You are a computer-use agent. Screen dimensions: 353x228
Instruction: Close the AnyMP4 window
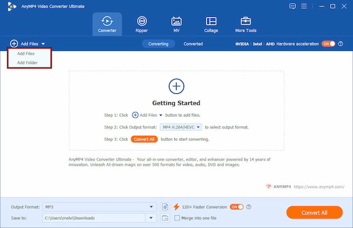click(344, 6)
